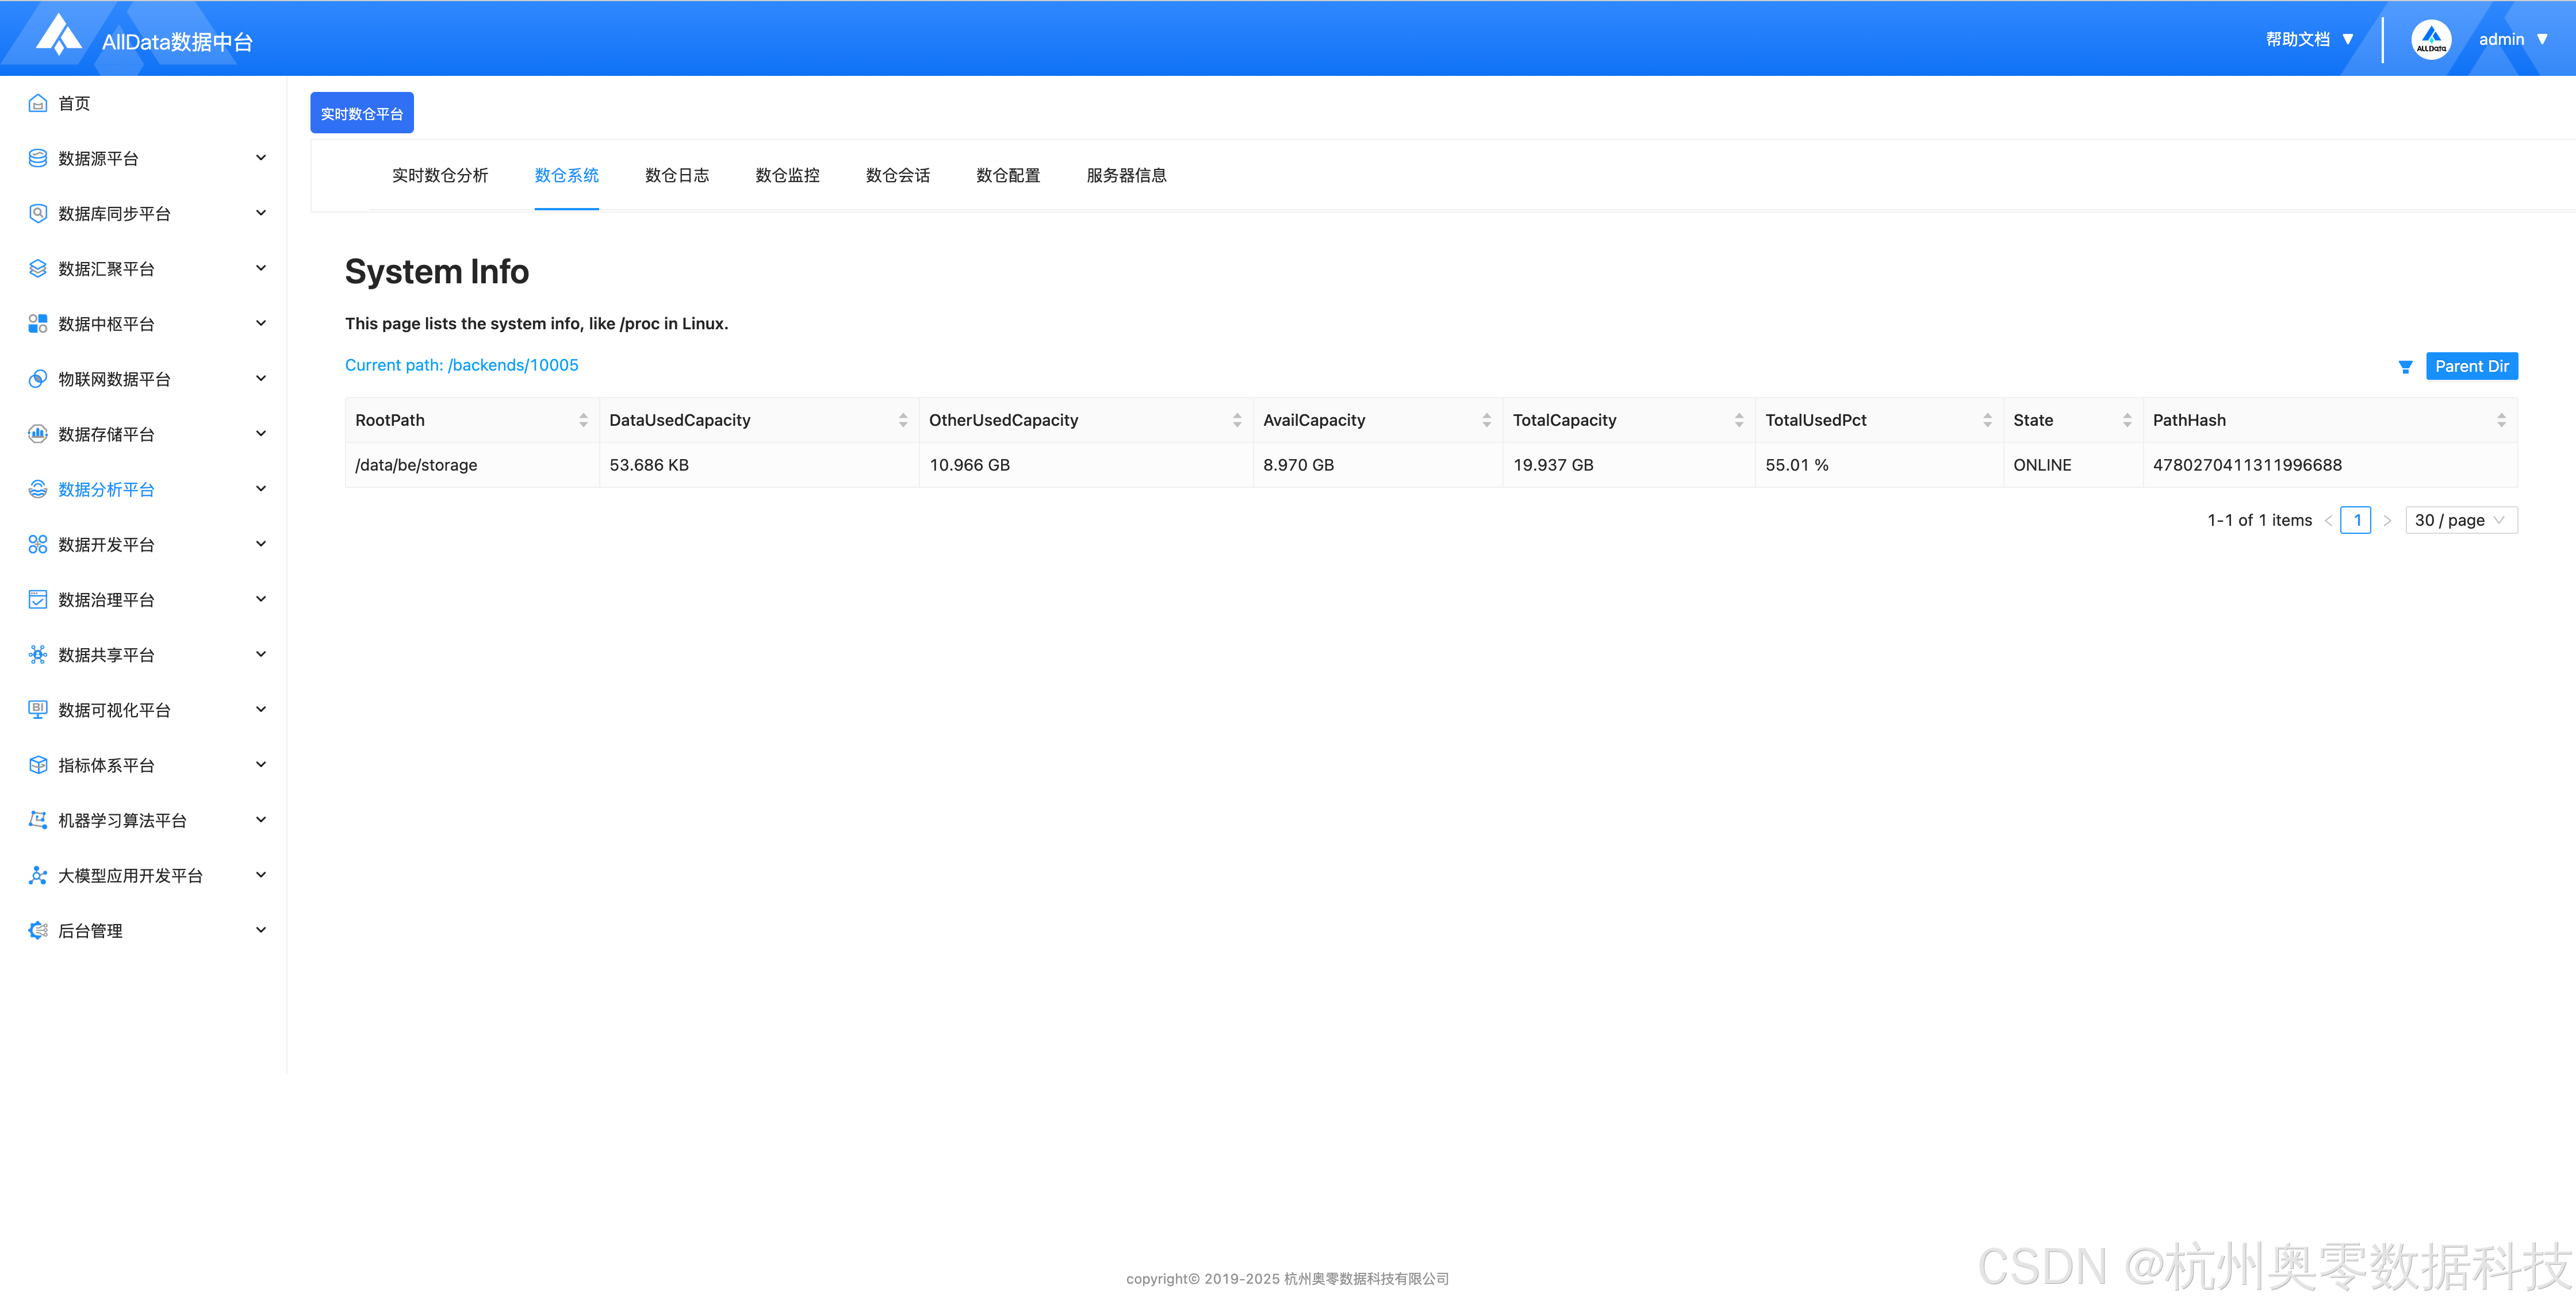Click the Current path /backends/10005 link
The image size is (2576, 1309).
coord(461,365)
